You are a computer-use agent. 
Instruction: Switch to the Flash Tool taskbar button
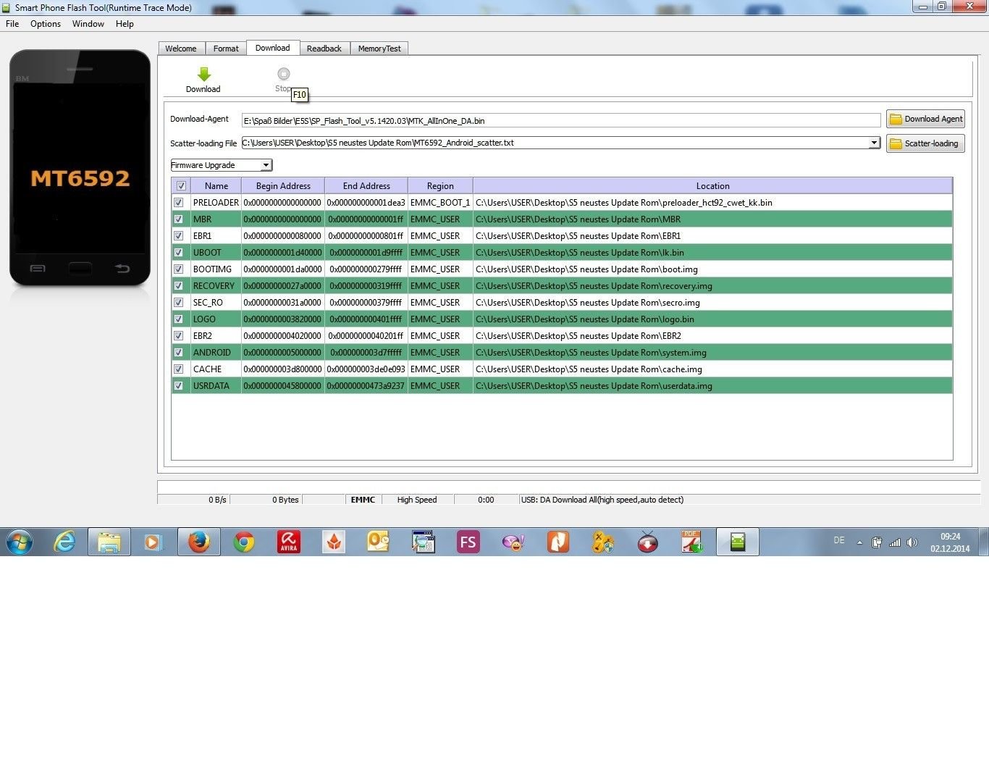coord(738,542)
